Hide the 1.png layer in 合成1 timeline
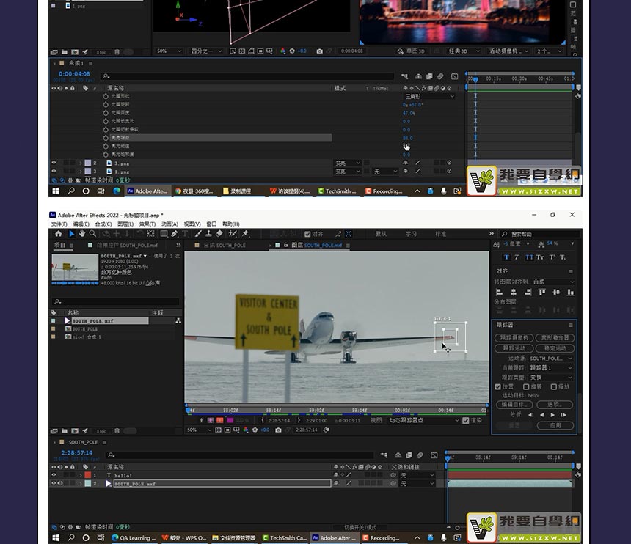This screenshot has width=631, height=544. [54, 172]
